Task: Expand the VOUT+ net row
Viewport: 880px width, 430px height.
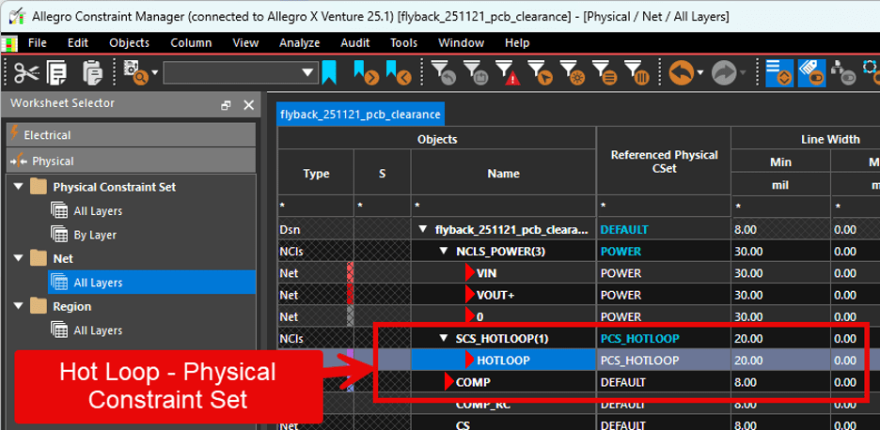Action: (470, 295)
